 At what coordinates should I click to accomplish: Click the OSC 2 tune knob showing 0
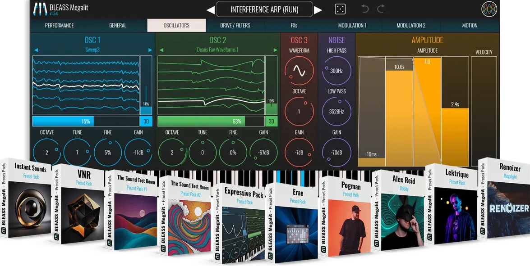(203, 153)
